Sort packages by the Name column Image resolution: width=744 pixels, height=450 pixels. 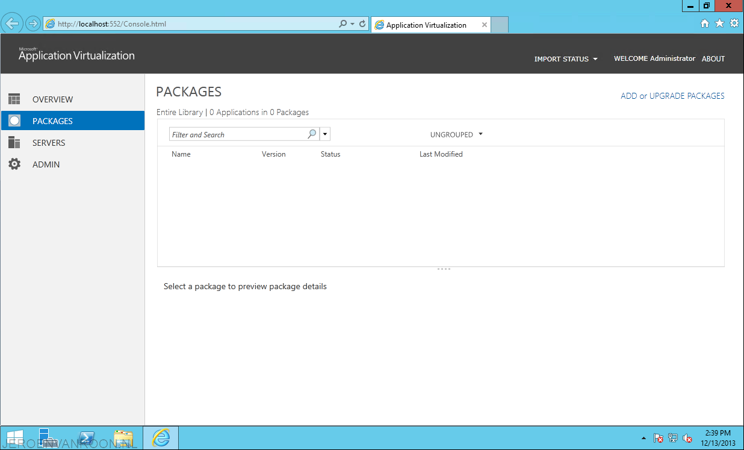(181, 154)
